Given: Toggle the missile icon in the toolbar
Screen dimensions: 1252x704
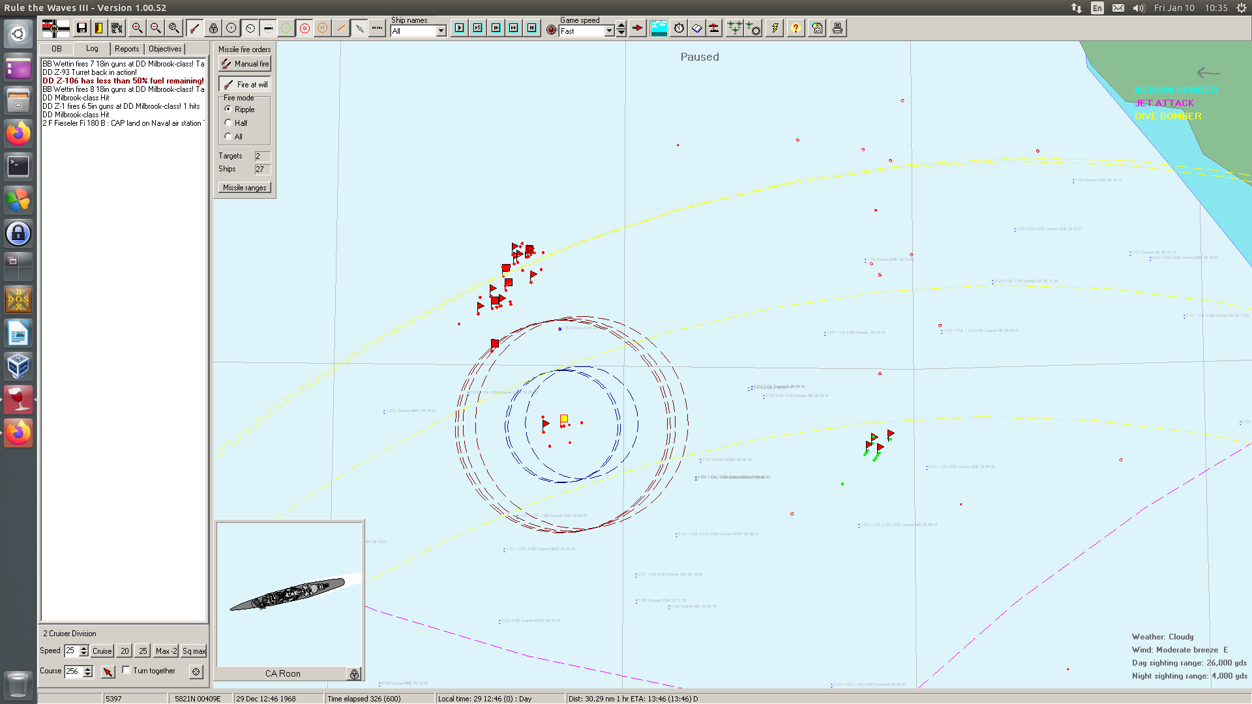Looking at the screenshot, I should coord(194,28).
